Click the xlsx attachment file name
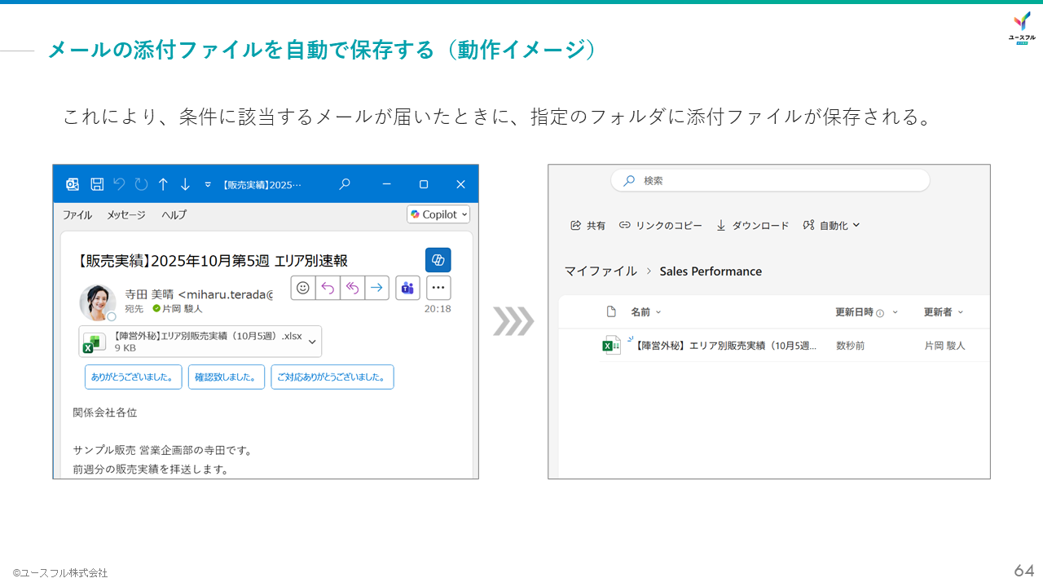The width and height of the screenshot is (1043, 587). pos(208,335)
